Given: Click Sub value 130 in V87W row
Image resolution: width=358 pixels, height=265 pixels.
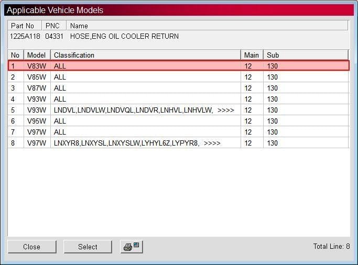Looking at the screenshot, I should 273,88.
